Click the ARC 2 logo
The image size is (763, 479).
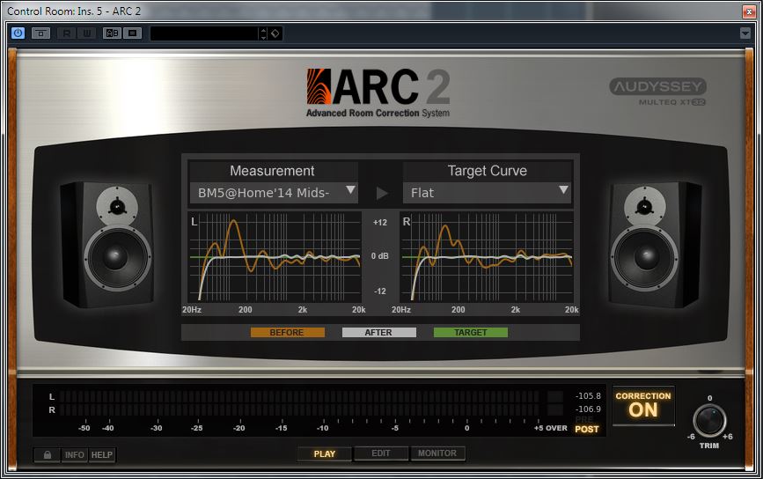click(x=378, y=93)
